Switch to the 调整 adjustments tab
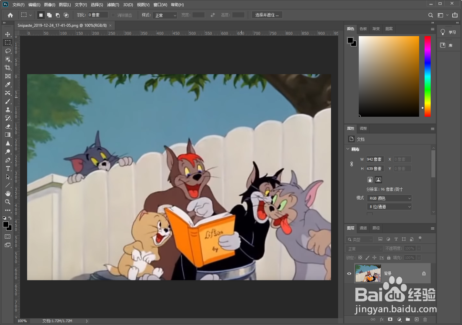Viewport: 462px width, 325px height. 363,128
